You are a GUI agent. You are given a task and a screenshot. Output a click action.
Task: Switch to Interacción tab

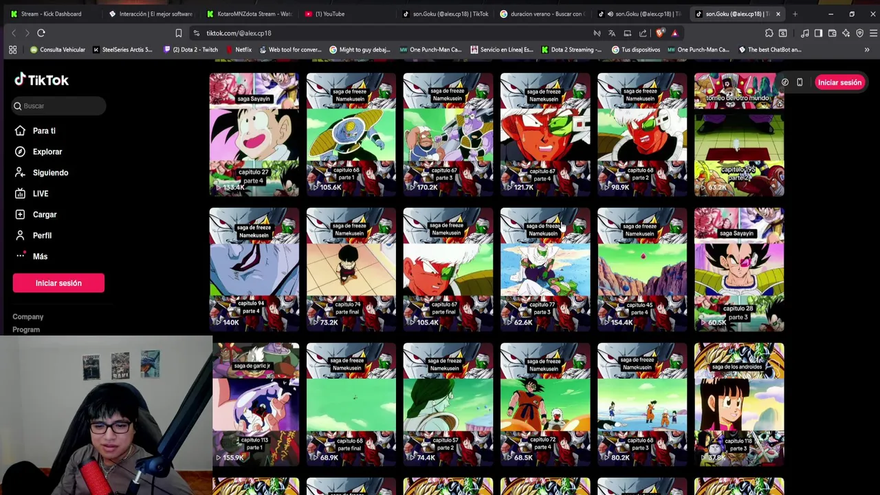click(151, 14)
